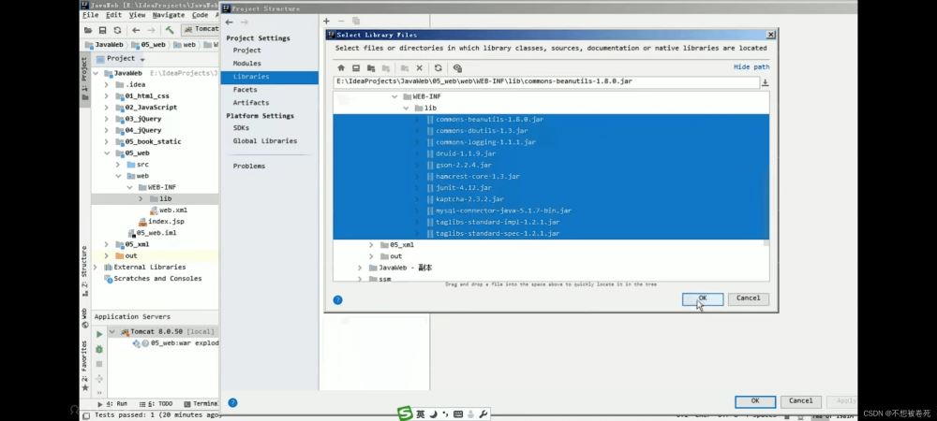
Task: Open View menu
Action: (137, 15)
